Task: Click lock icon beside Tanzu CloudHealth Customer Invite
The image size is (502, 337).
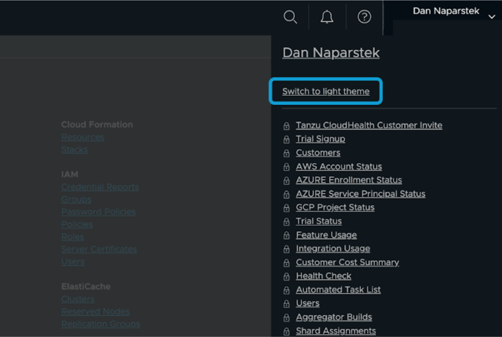Action: click(x=286, y=125)
